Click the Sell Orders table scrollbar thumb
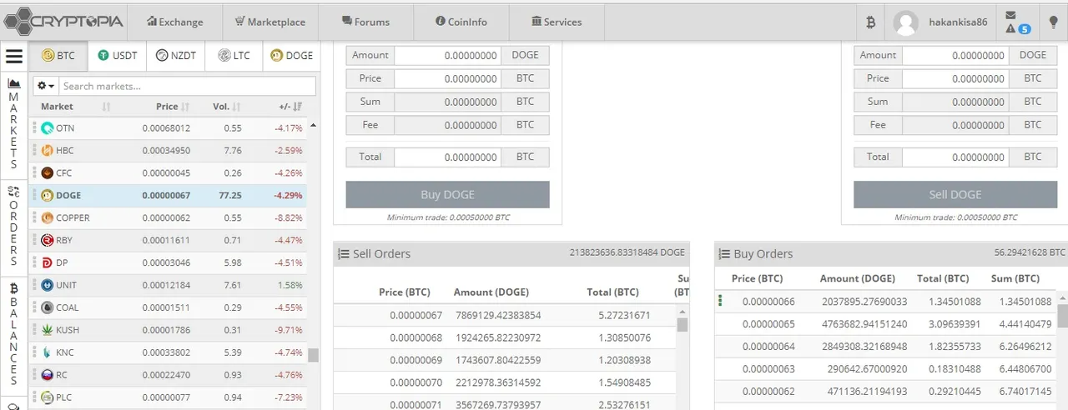Viewport: 1068px width, 410px height. (682, 325)
